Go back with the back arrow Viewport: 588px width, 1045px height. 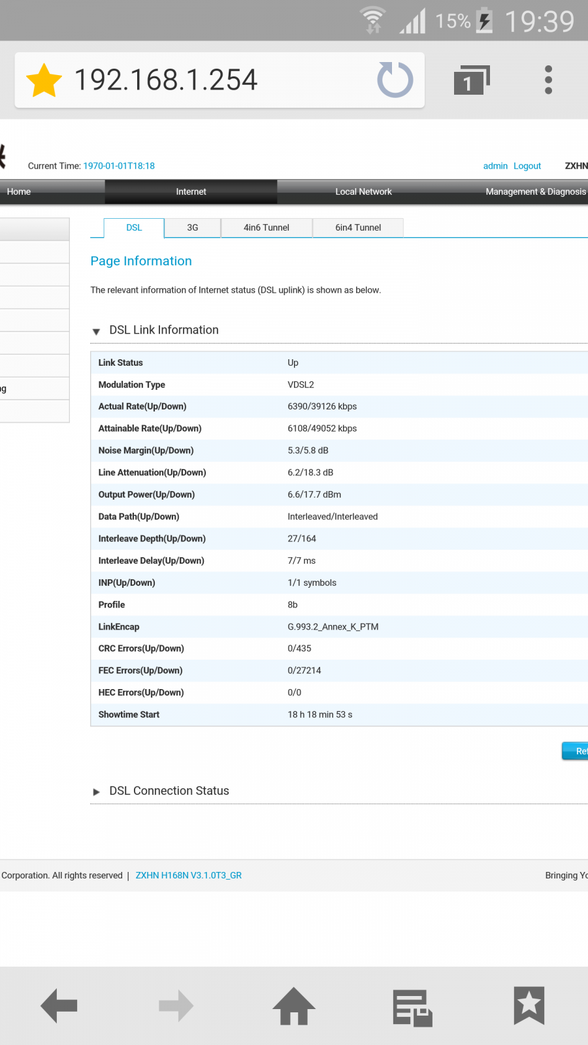59,1006
